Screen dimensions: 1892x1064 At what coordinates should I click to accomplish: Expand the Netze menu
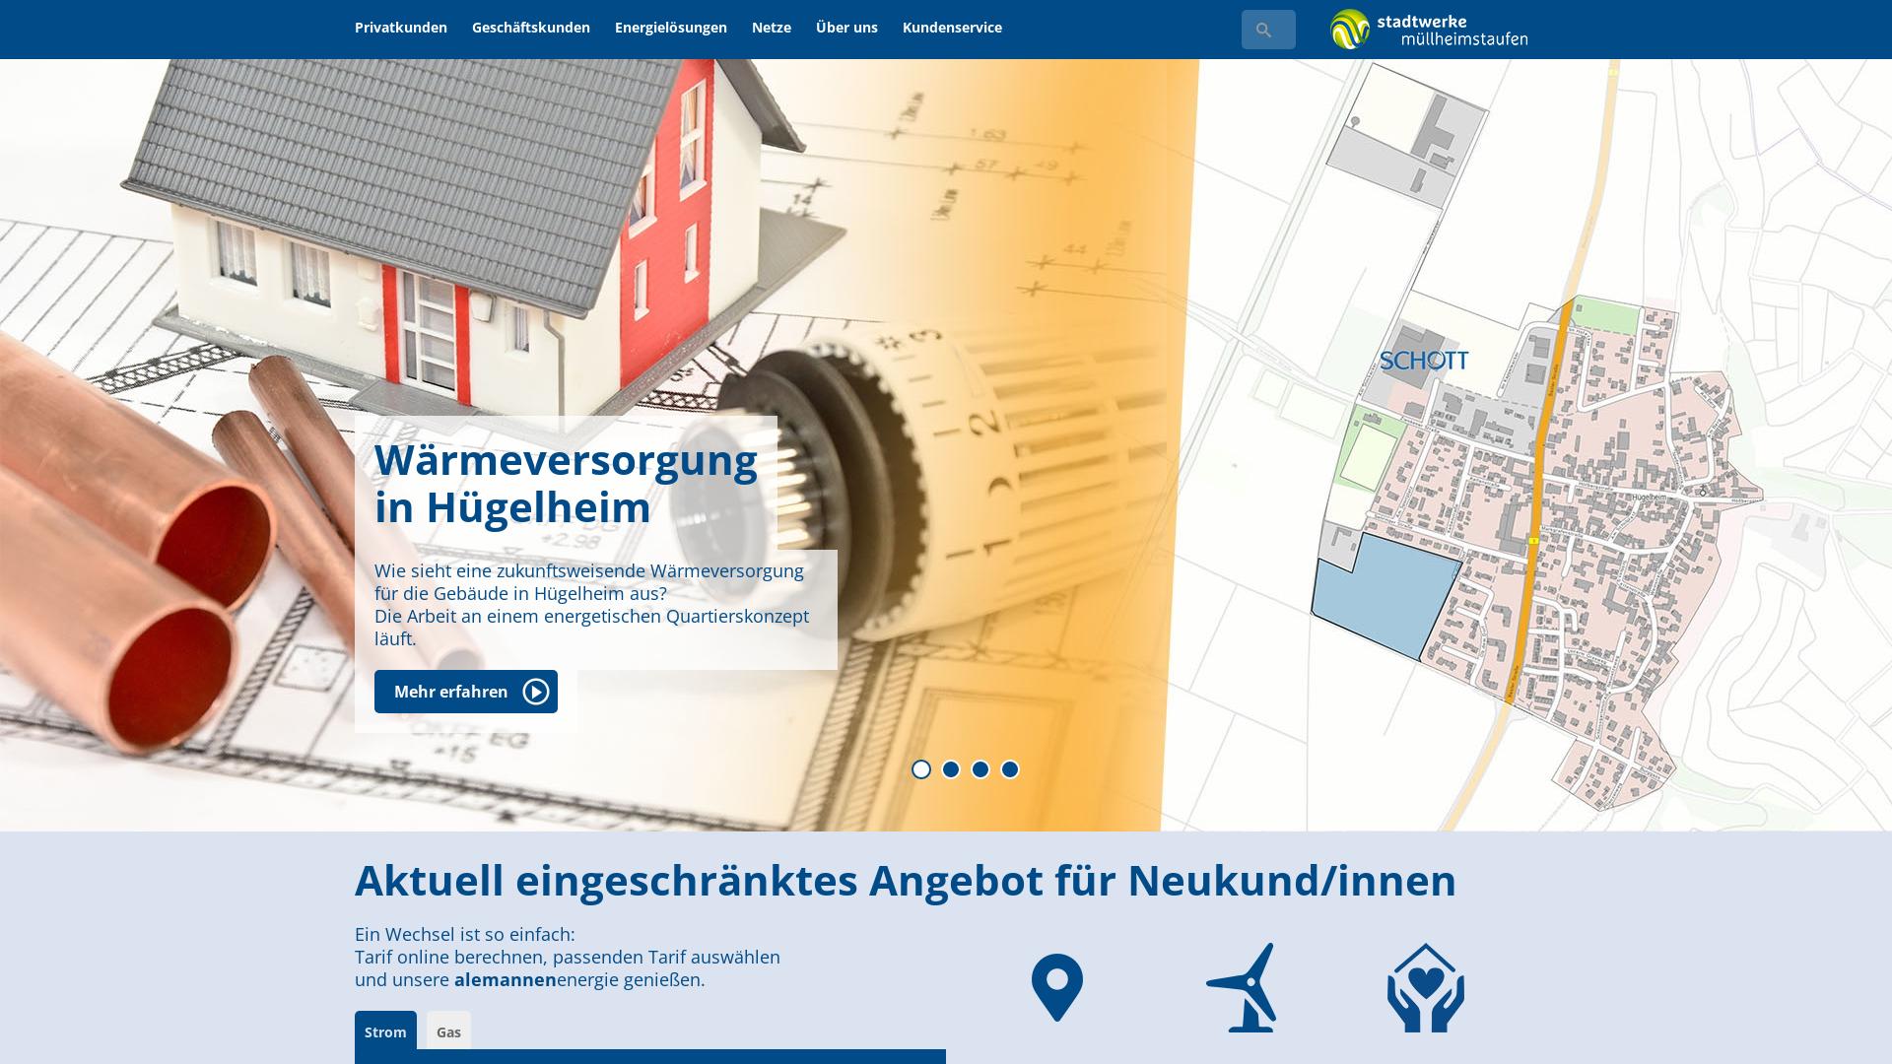771,29
